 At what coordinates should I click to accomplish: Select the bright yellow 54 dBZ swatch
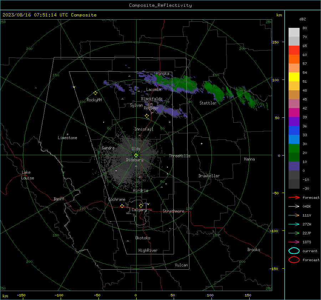coord(294,77)
